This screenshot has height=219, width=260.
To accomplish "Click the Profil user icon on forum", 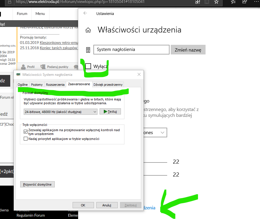I will (x=23, y=67).
